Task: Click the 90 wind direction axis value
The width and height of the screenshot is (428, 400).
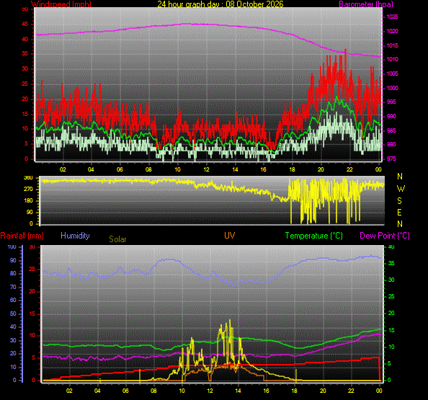Action: [30, 212]
